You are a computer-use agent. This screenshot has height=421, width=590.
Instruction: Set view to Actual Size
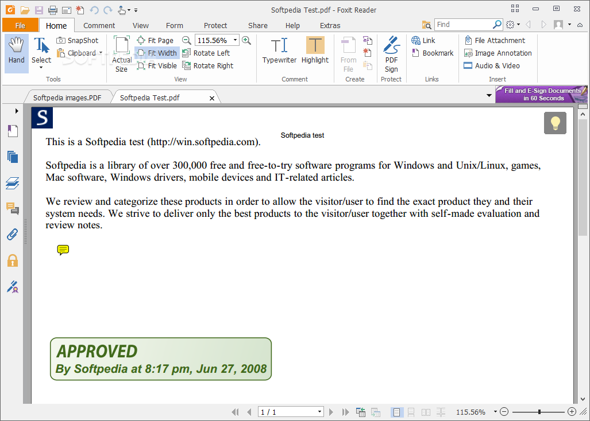point(122,54)
